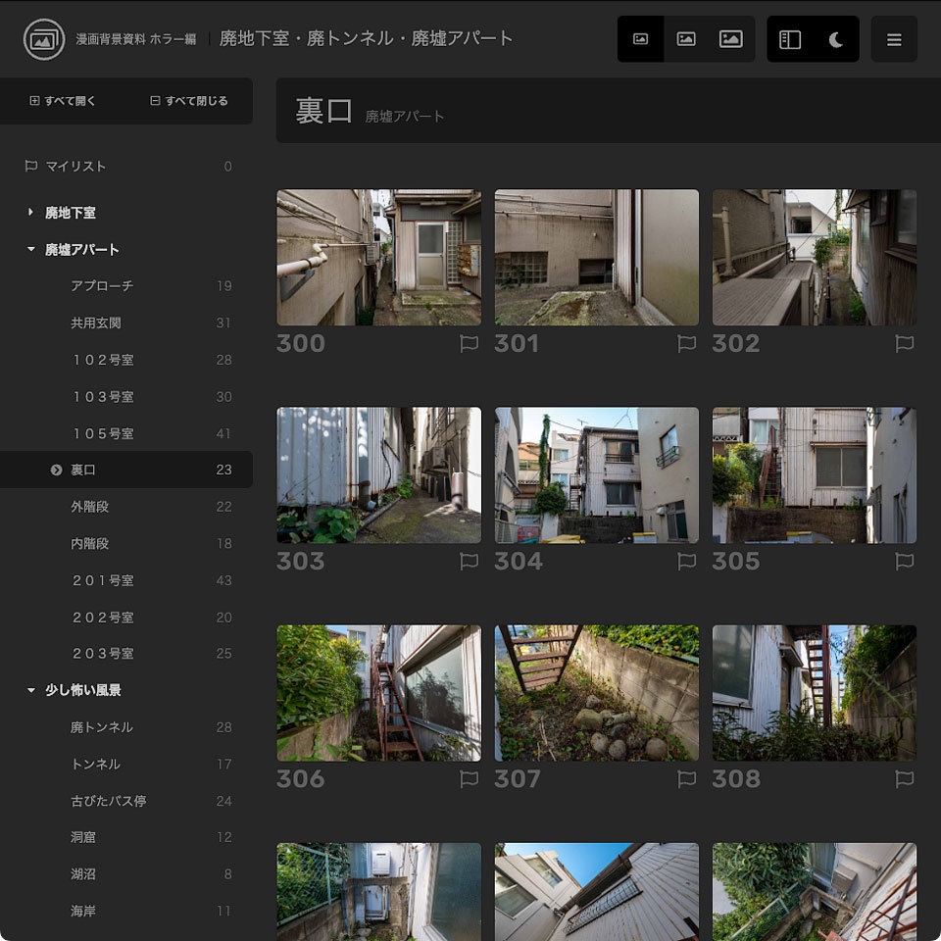Flag image 307 to my list
The image size is (941, 941).
click(686, 779)
